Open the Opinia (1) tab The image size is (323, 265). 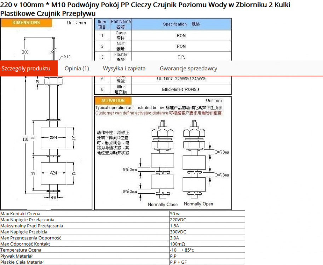click(x=76, y=68)
